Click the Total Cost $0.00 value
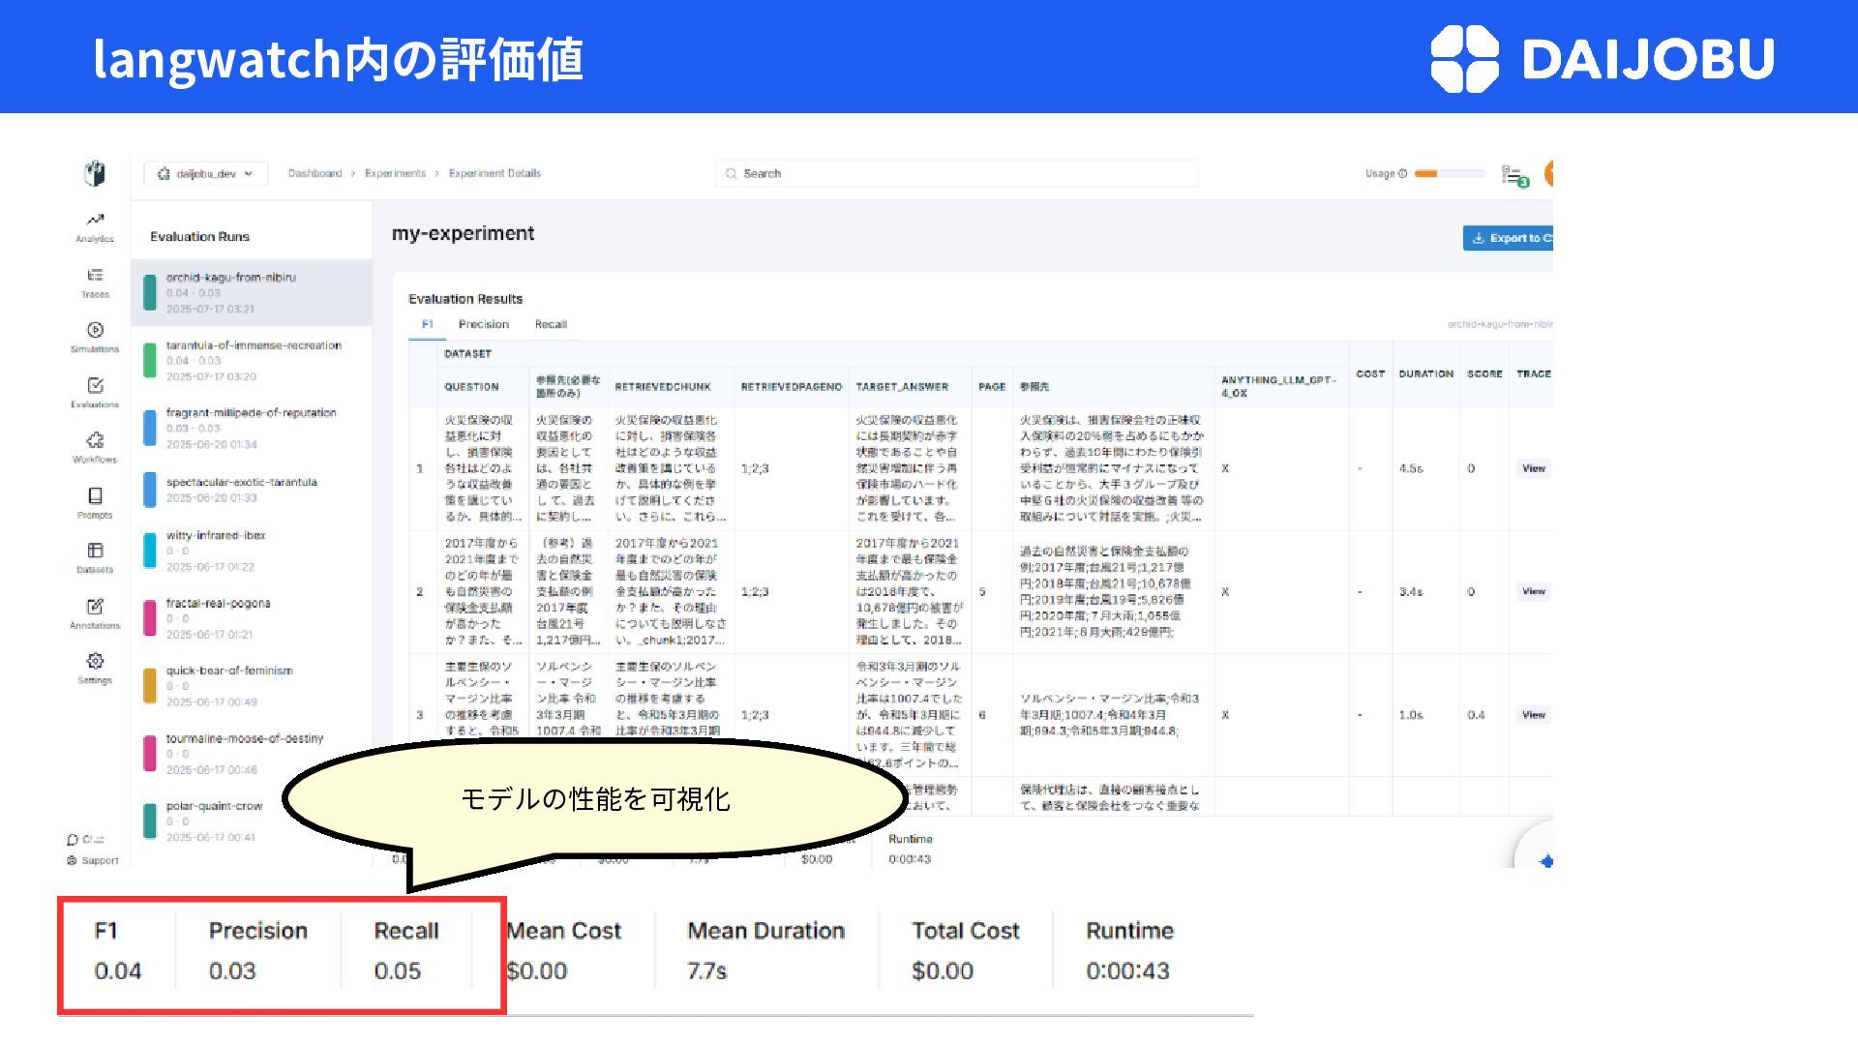The height and width of the screenshot is (1045, 1858). pyautogui.click(x=943, y=971)
